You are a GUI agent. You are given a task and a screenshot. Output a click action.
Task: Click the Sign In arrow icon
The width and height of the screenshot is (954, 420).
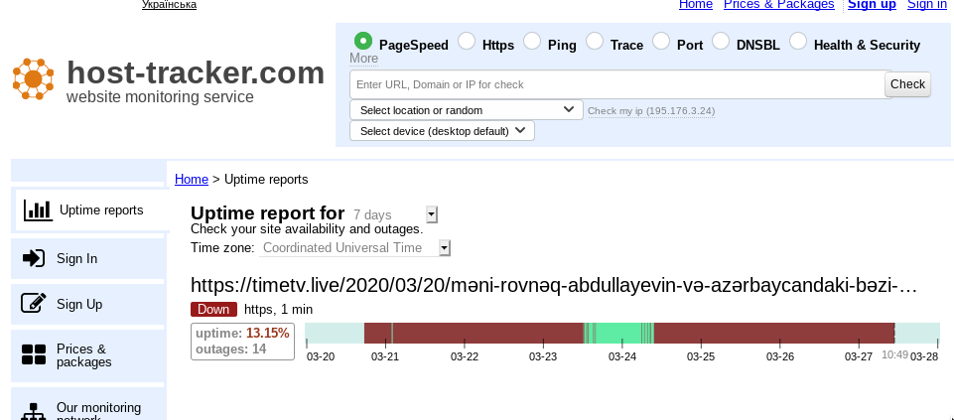click(34, 258)
